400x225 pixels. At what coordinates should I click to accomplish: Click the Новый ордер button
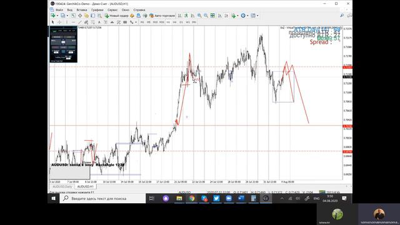(x=116, y=16)
